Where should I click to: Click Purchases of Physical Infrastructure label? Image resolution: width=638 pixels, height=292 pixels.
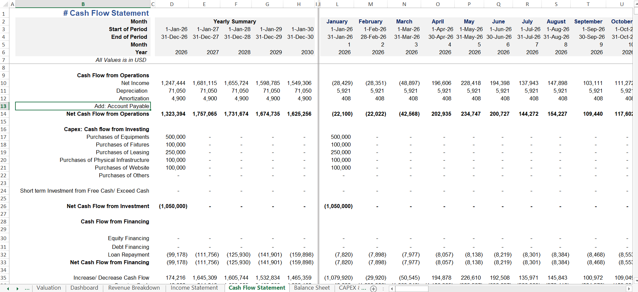[x=104, y=160]
